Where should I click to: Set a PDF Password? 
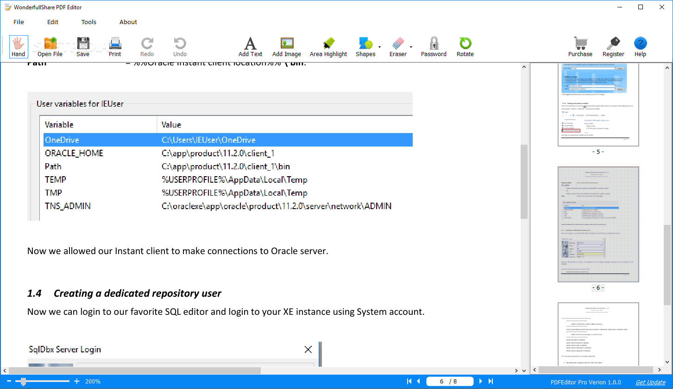pos(434,47)
